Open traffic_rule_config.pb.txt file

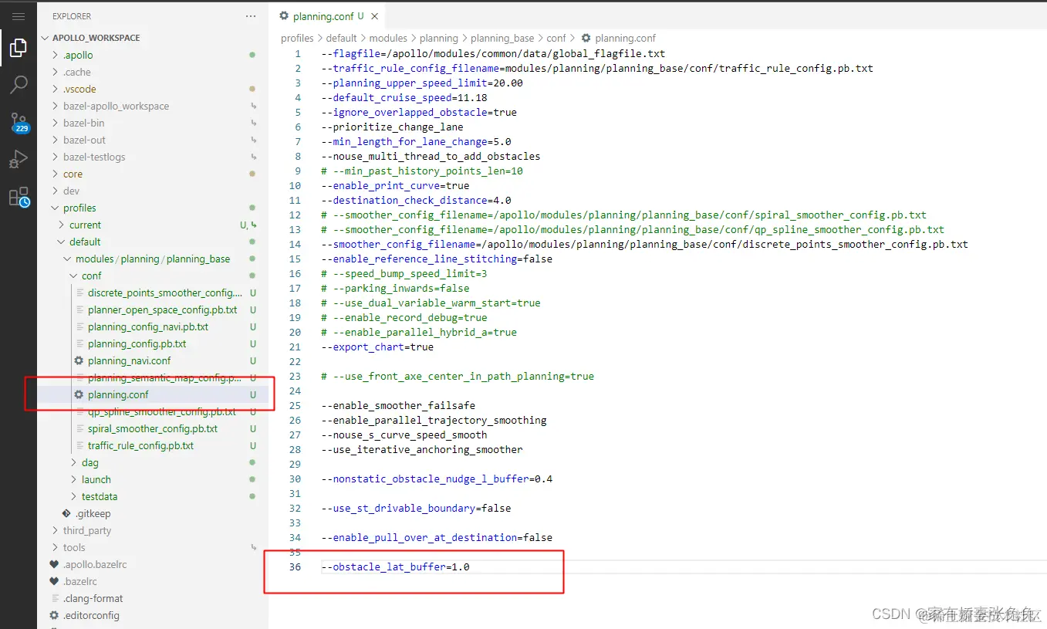point(140,445)
